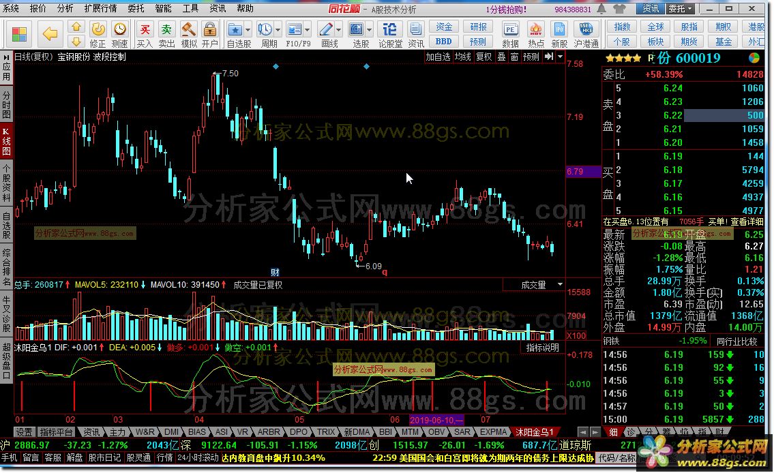Switch to the EXPMA indicator tab

click(493, 432)
